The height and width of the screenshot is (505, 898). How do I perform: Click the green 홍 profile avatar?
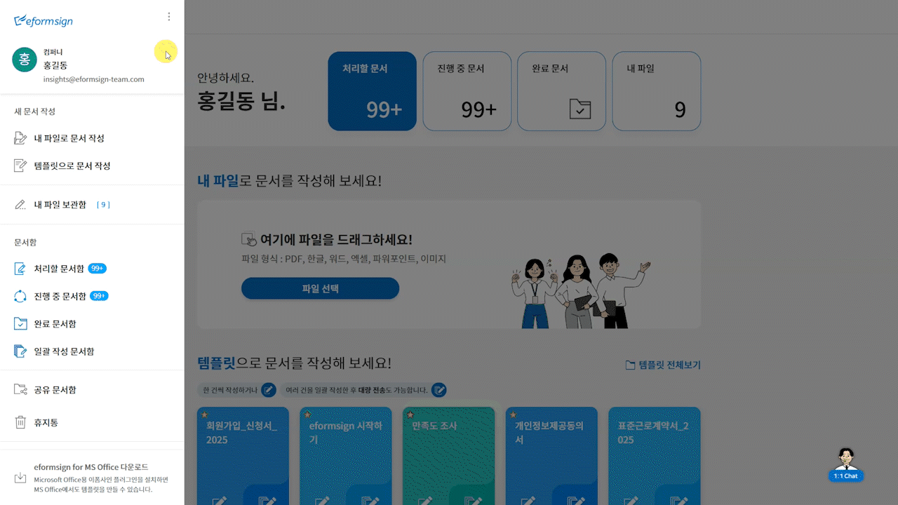coord(25,59)
